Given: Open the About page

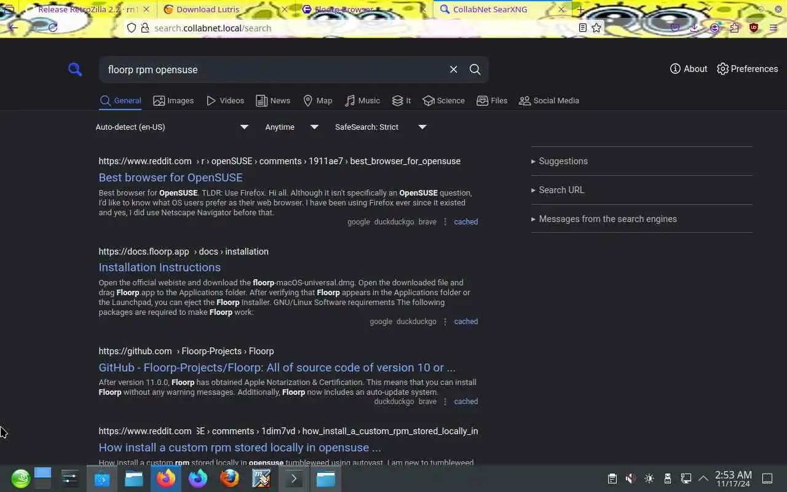Looking at the screenshot, I should pos(689,69).
